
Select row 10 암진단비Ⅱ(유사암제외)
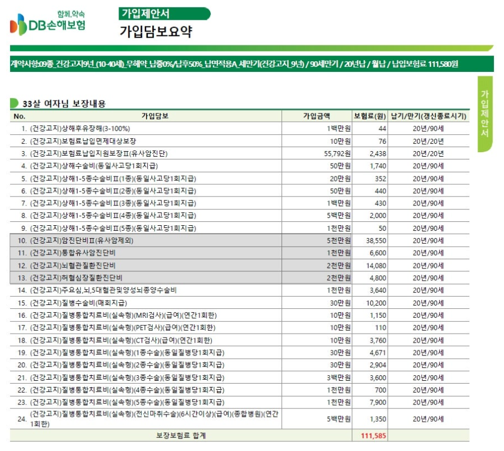tap(239, 240)
